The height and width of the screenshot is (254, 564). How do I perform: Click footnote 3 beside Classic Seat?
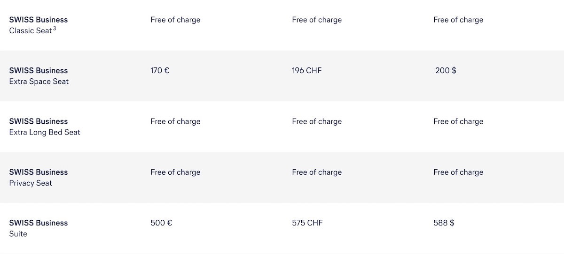(55, 29)
